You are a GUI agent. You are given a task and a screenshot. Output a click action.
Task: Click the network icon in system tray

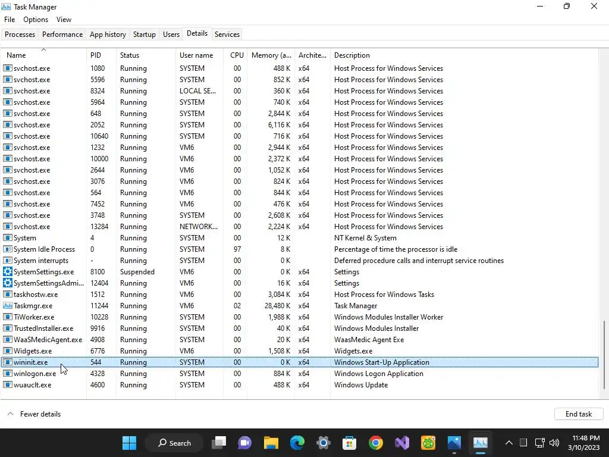539,443
